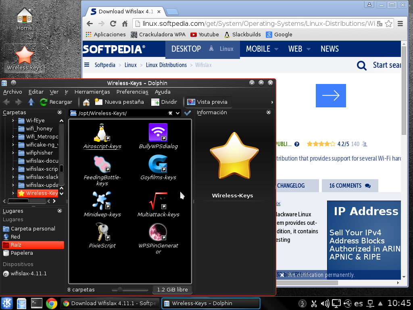Expand the wifislax-scripts folder node
Viewport: 413px width, 310px height.
point(13,169)
